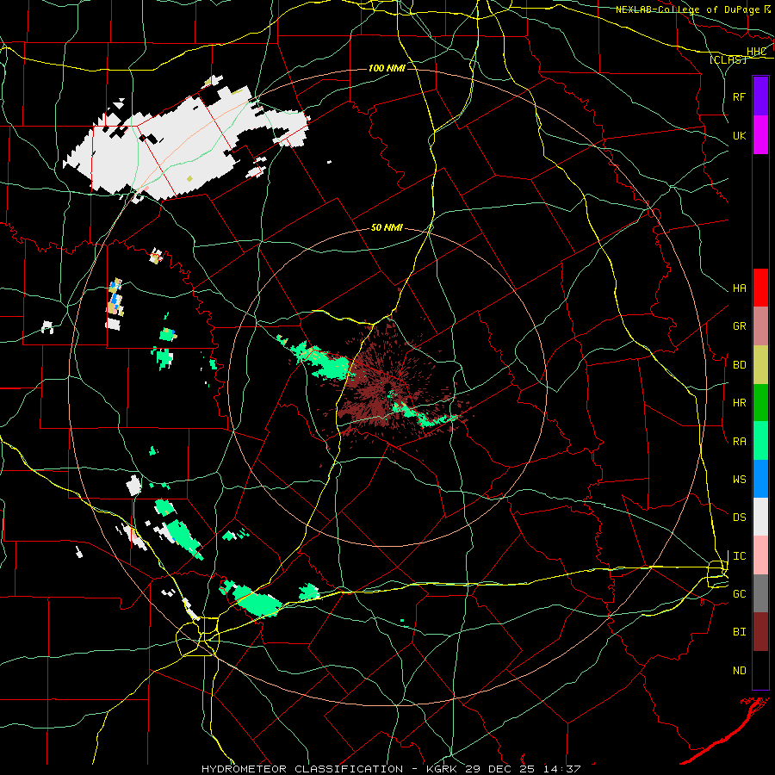Click the 'KGRK' radar site identifier
Image resolution: width=775 pixels, height=775 pixels.
(440, 769)
